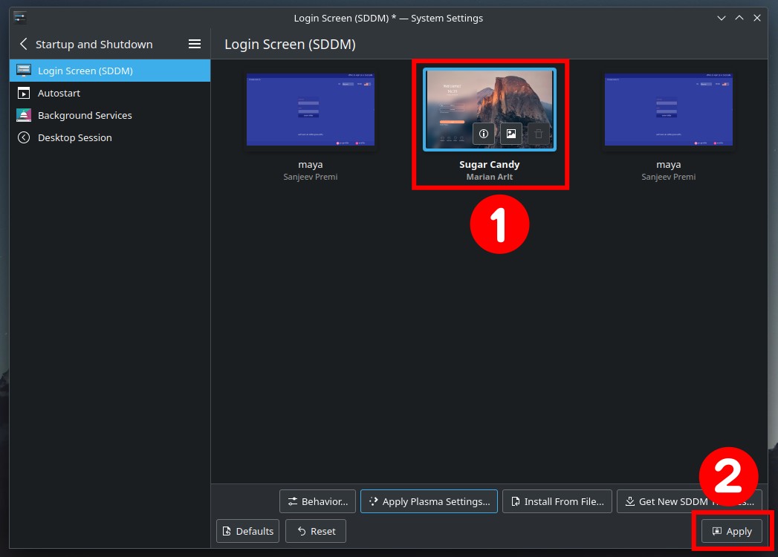Click the Login Screen (SDDM) sidebar icon

23,71
